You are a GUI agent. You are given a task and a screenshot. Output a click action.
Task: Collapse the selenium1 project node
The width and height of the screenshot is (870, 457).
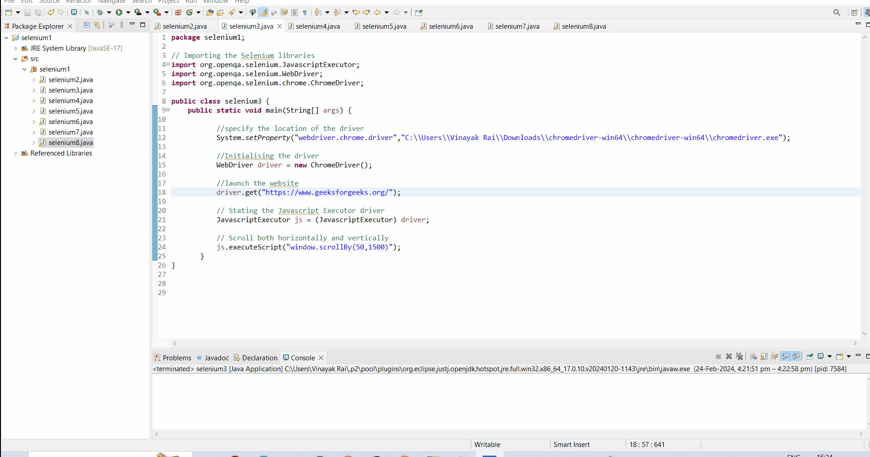point(6,38)
